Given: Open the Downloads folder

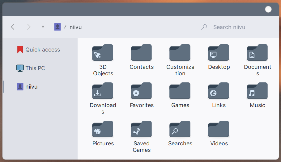Looking at the screenshot, I should pos(103,91).
